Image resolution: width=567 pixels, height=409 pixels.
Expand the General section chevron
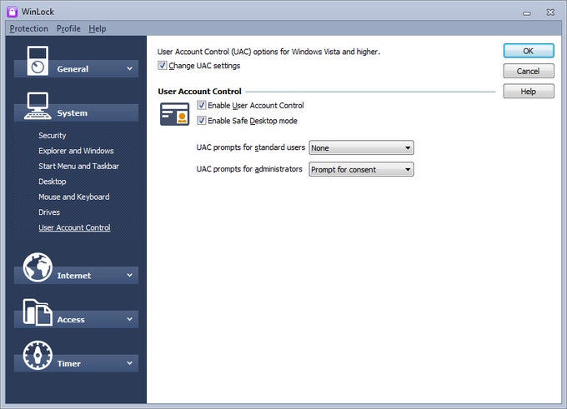click(x=129, y=69)
